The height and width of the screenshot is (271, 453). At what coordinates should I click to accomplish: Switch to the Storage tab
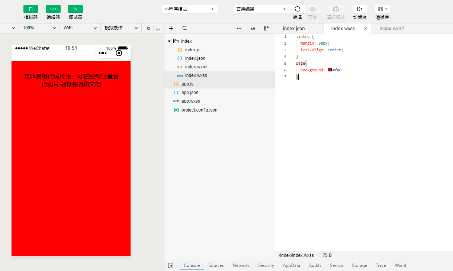coord(359,265)
